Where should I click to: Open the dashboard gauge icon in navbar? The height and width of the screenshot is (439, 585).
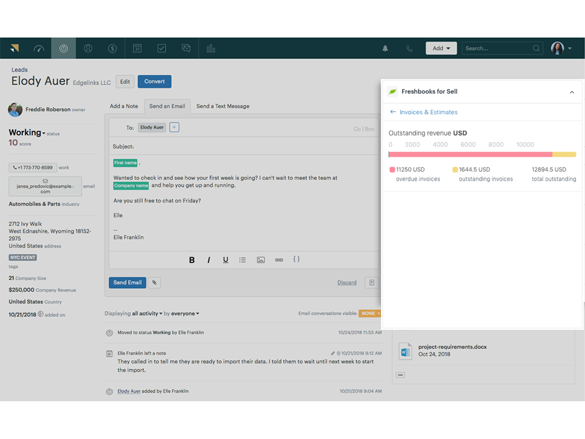[x=39, y=49]
